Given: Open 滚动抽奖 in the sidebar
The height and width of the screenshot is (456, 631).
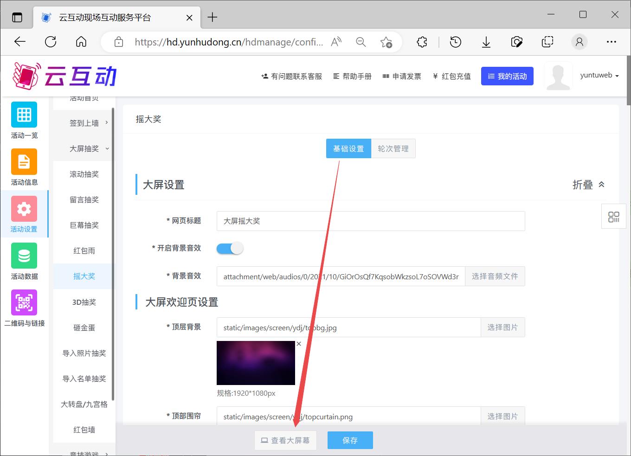Looking at the screenshot, I should (84, 174).
